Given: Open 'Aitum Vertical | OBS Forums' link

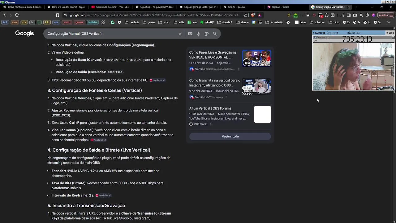Looking at the screenshot, I should (x=210, y=108).
